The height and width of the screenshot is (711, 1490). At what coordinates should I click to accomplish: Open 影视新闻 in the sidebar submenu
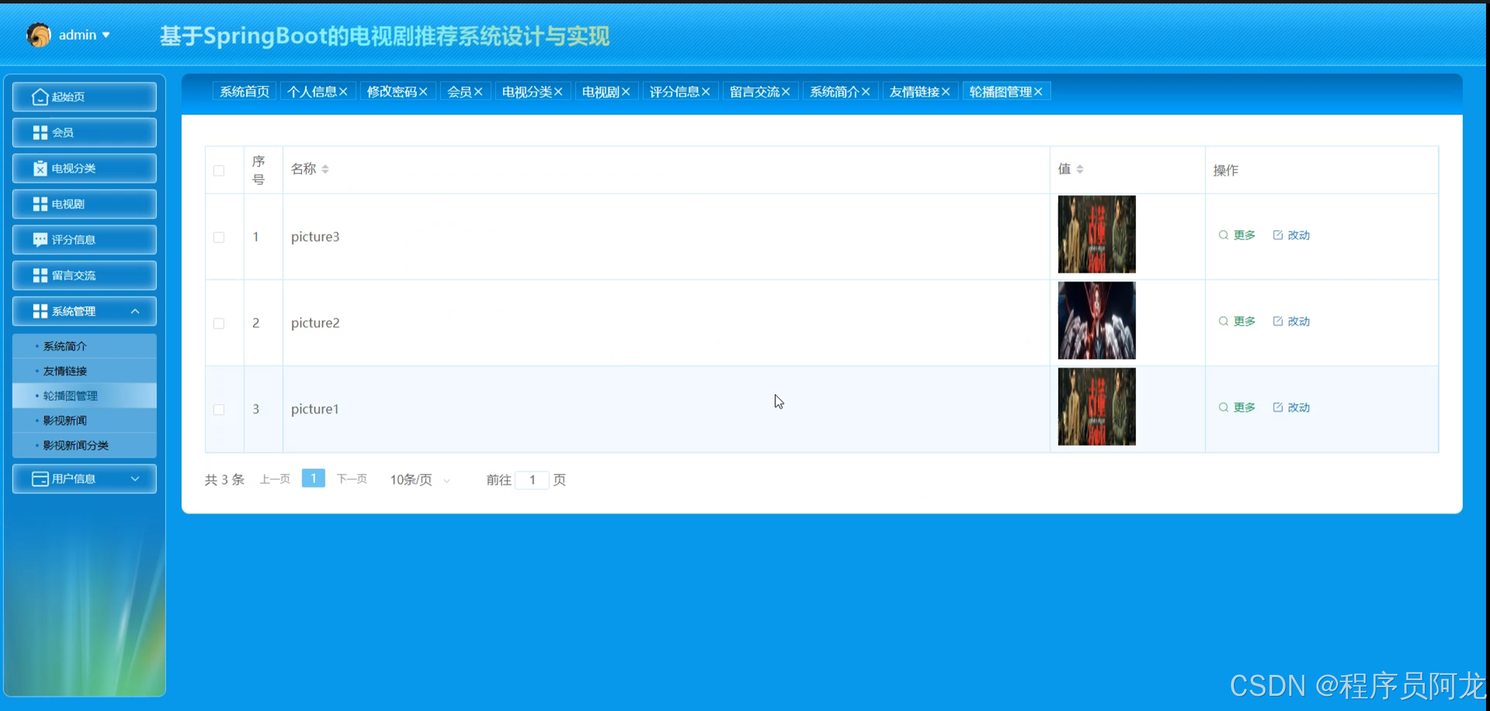[65, 421]
